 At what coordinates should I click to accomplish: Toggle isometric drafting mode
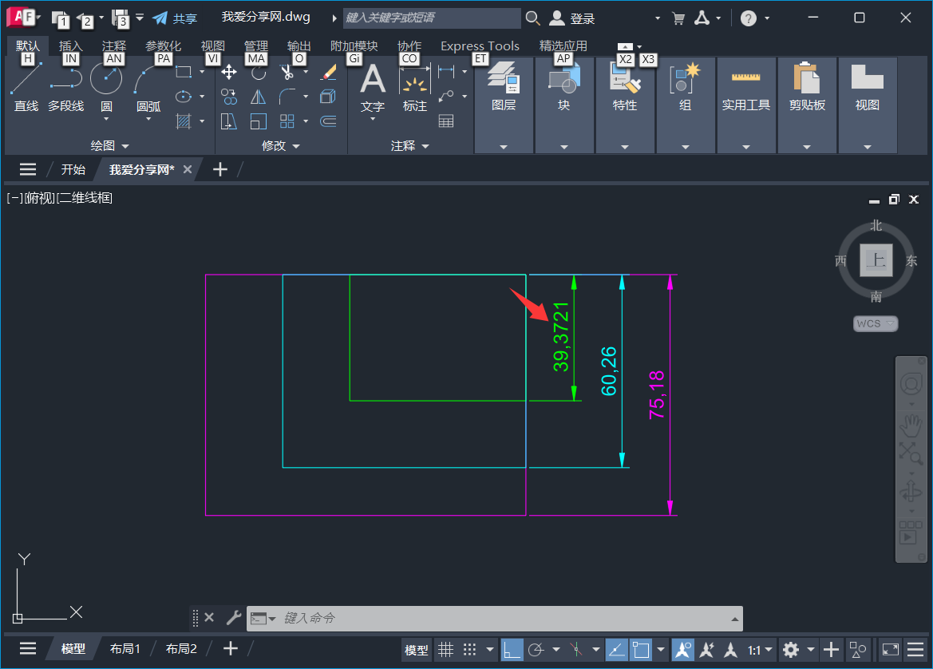(576, 650)
